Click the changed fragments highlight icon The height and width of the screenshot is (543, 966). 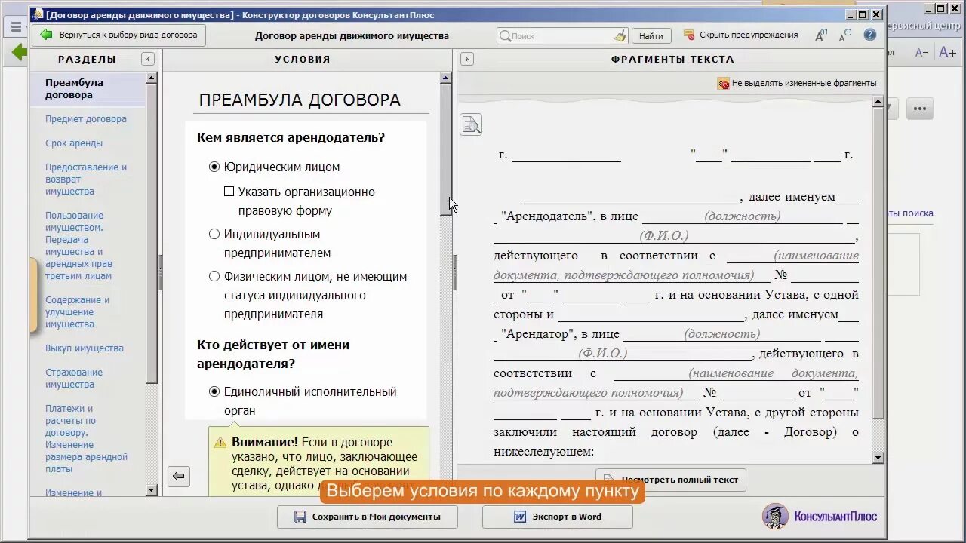[x=723, y=84]
